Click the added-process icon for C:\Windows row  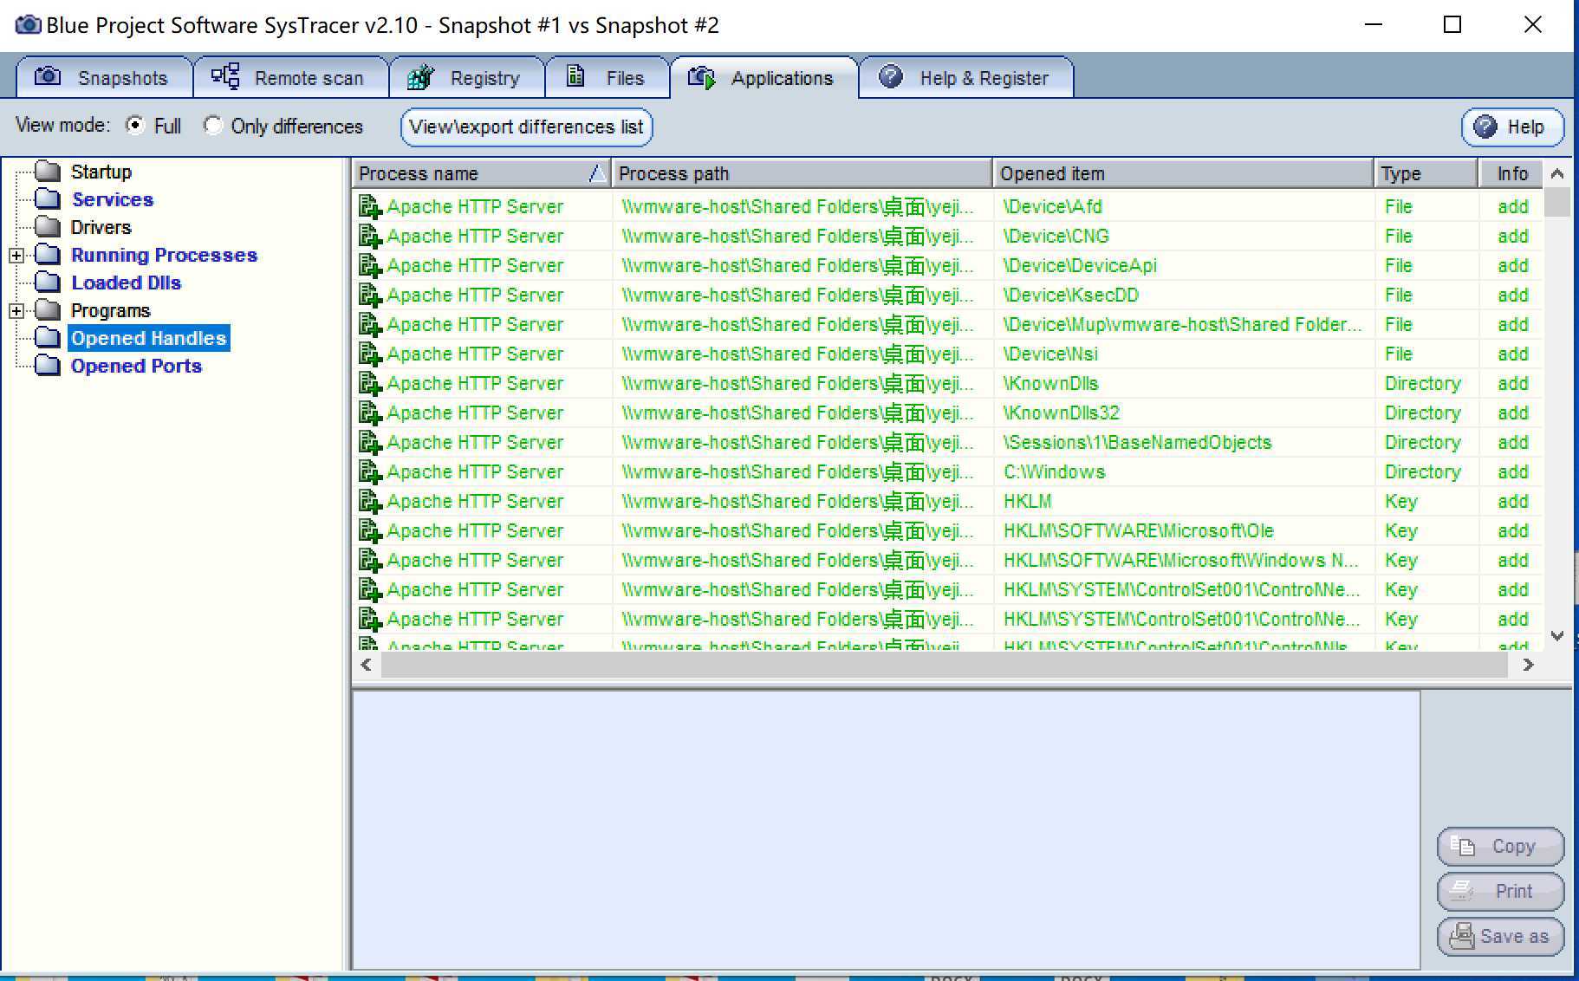click(x=370, y=472)
